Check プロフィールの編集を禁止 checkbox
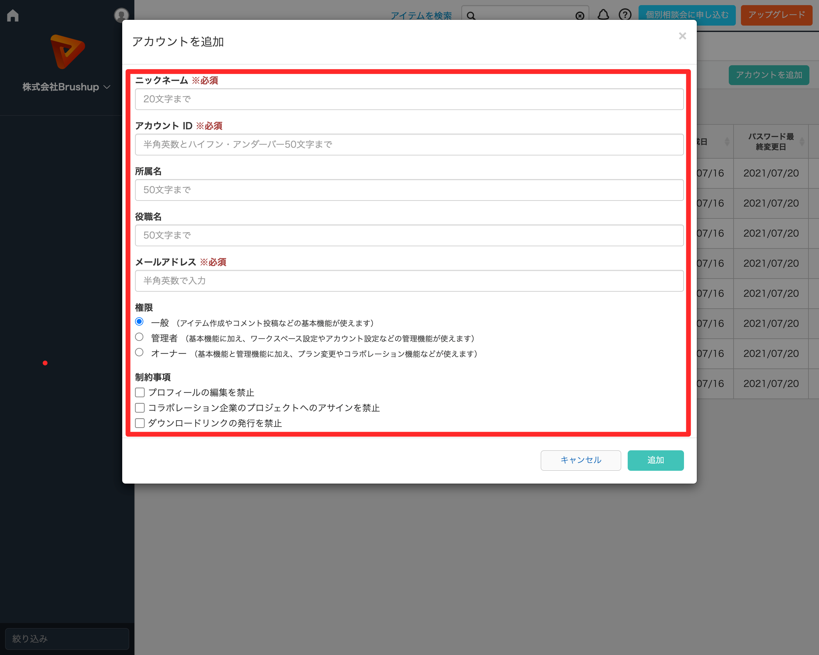Screen dimensions: 819x655 pyautogui.click(x=140, y=392)
